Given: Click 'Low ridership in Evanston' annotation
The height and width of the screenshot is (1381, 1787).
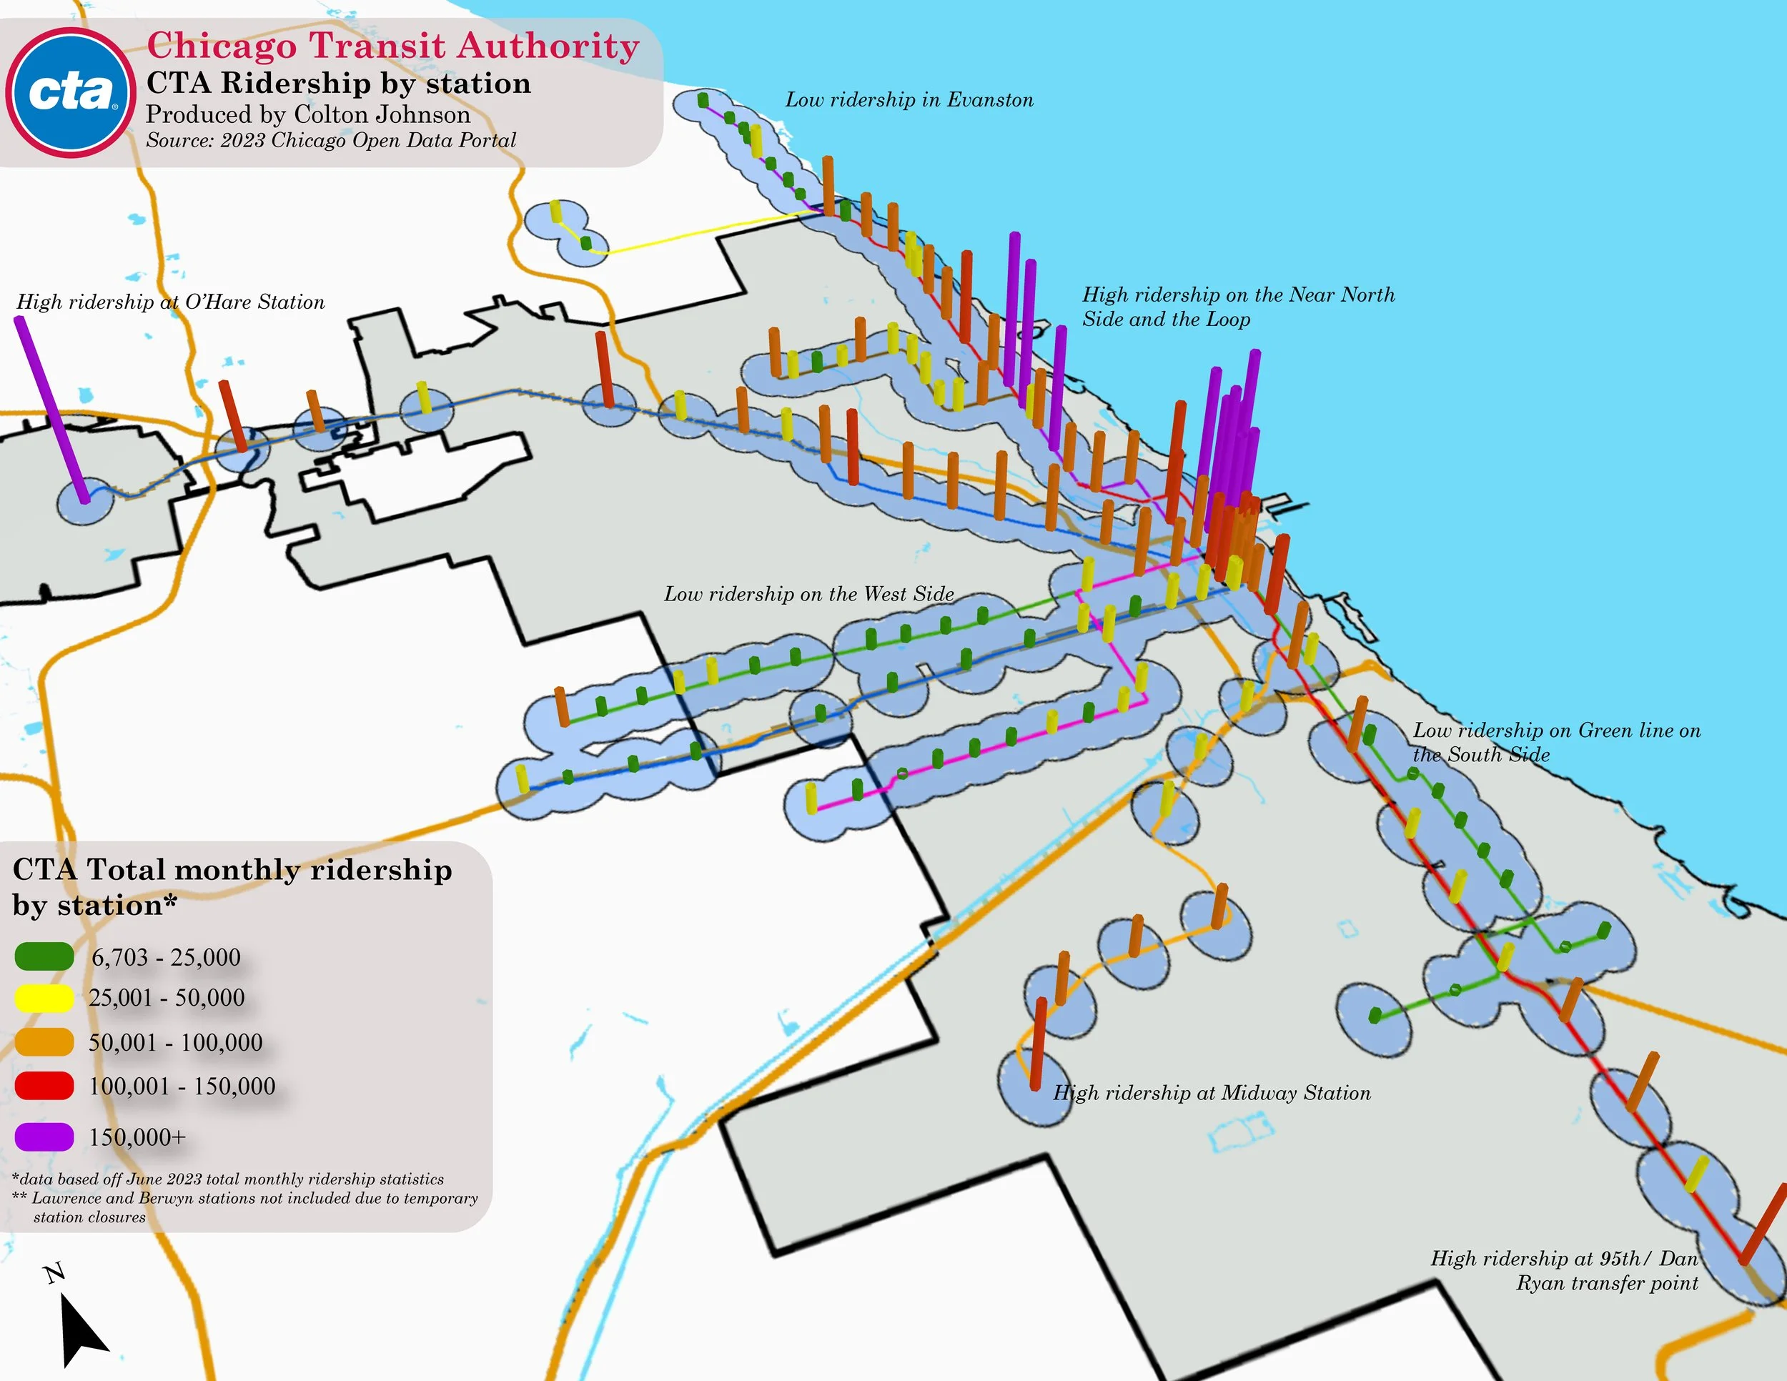Looking at the screenshot, I should coord(909,100).
